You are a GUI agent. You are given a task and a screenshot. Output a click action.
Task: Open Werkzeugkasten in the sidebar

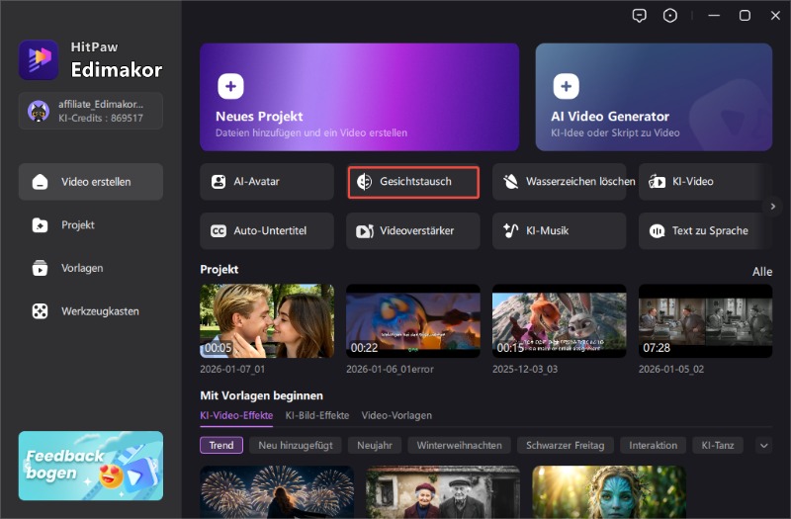pyautogui.click(x=91, y=311)
